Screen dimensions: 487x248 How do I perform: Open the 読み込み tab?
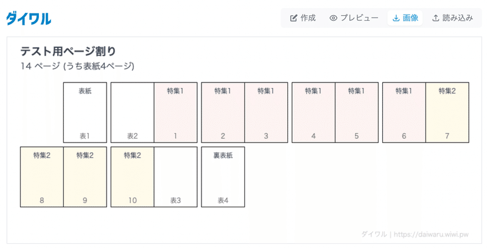click(452, 18)
